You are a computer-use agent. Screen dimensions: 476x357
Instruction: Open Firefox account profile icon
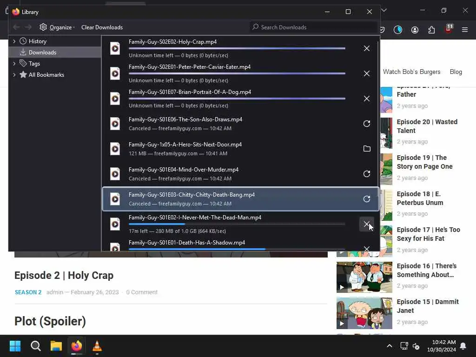415,30
